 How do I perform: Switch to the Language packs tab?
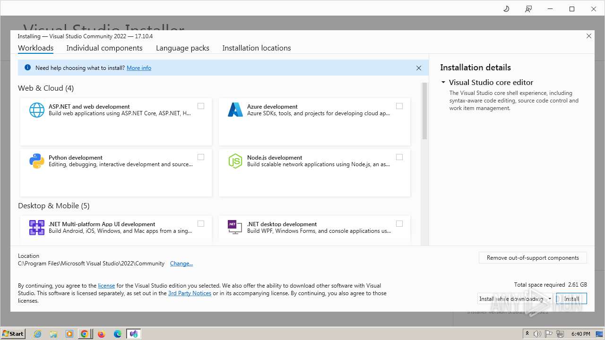tap(182, 48)
